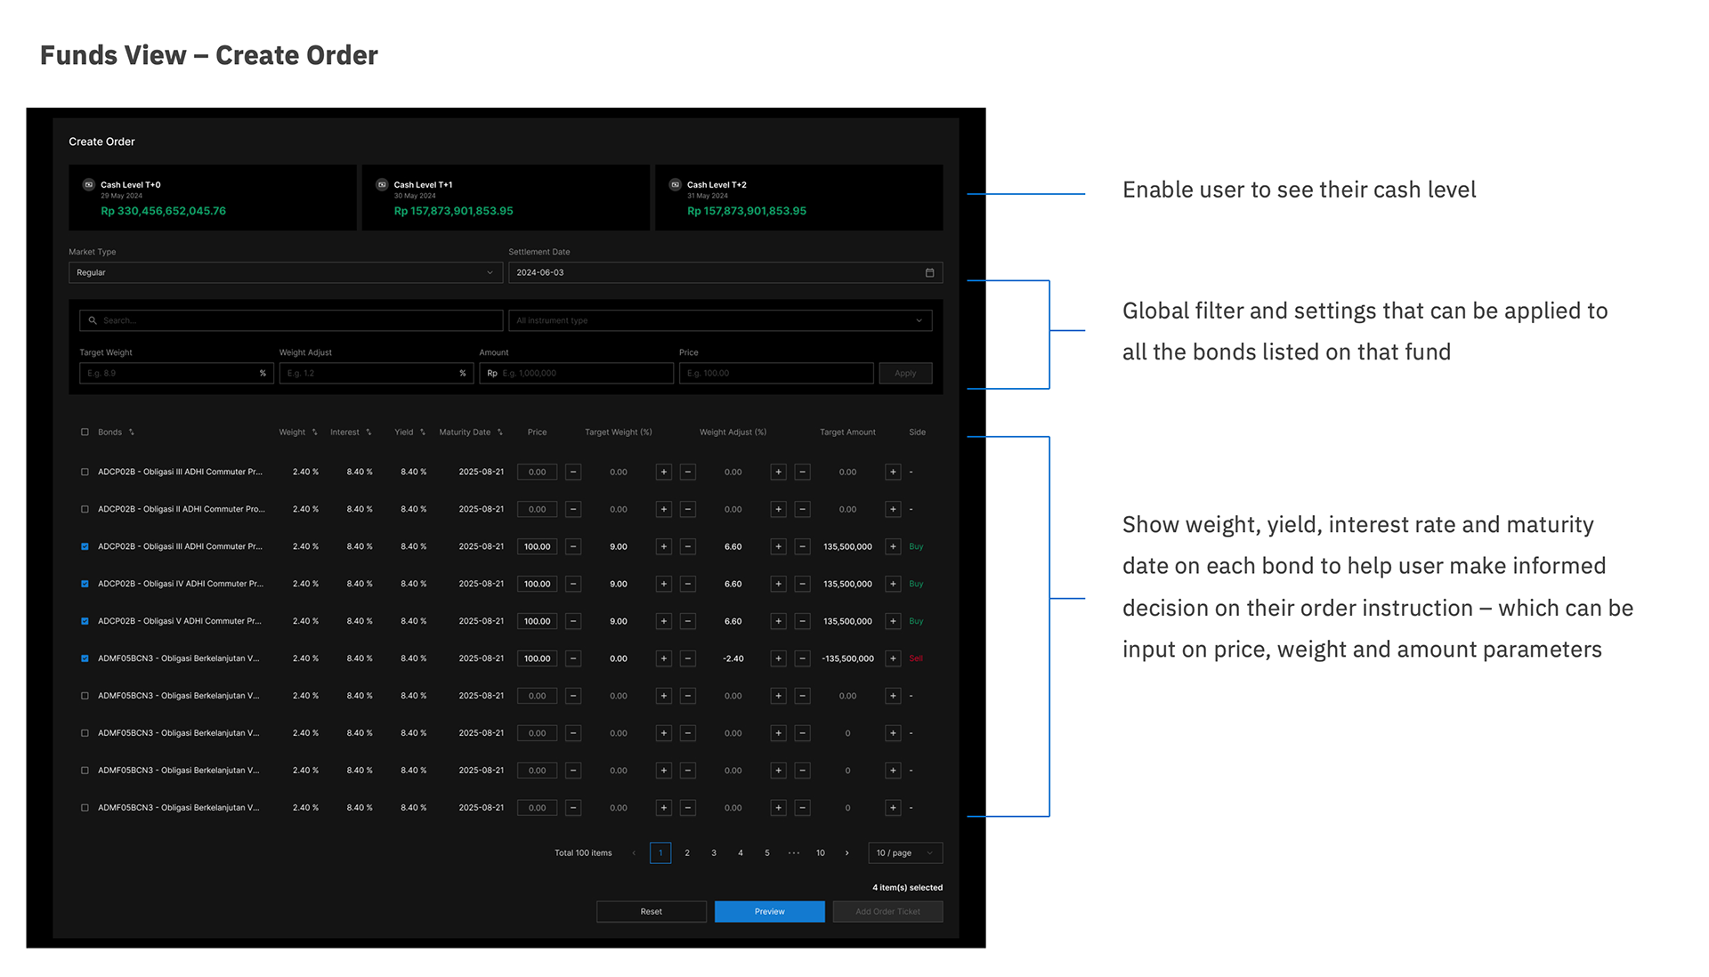The height and width of the screenshot is (977, 1709).
Task: Go to next page arrow in pagination
Action: pos(846,853)
